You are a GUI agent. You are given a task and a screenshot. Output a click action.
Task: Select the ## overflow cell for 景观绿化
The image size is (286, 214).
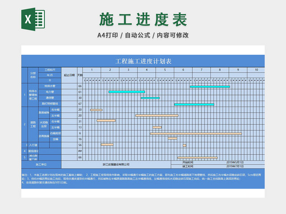(80, 151)
